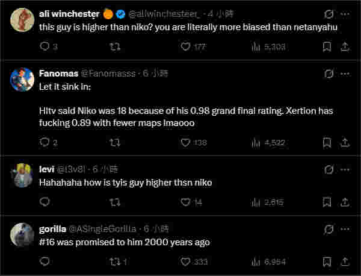The height and width of the screenshot is (276, 361).
Task: Like ali winchester's tweet with 177 likes
Action: click(186, 46)
